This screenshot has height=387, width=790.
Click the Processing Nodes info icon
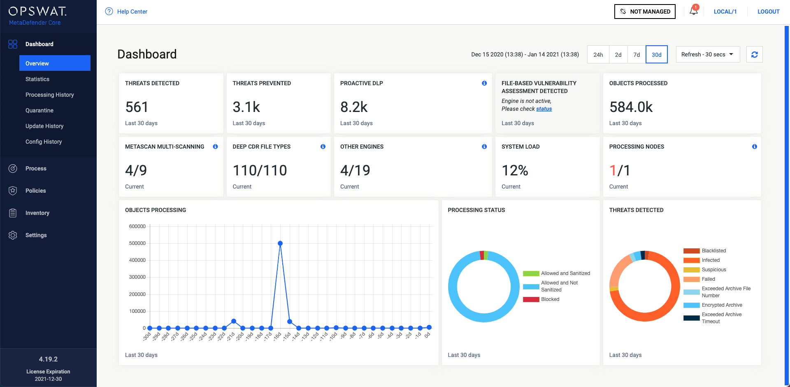754,146
